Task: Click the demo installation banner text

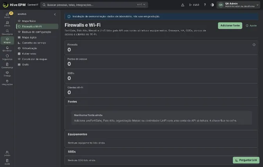Action: tap(116, 16)
